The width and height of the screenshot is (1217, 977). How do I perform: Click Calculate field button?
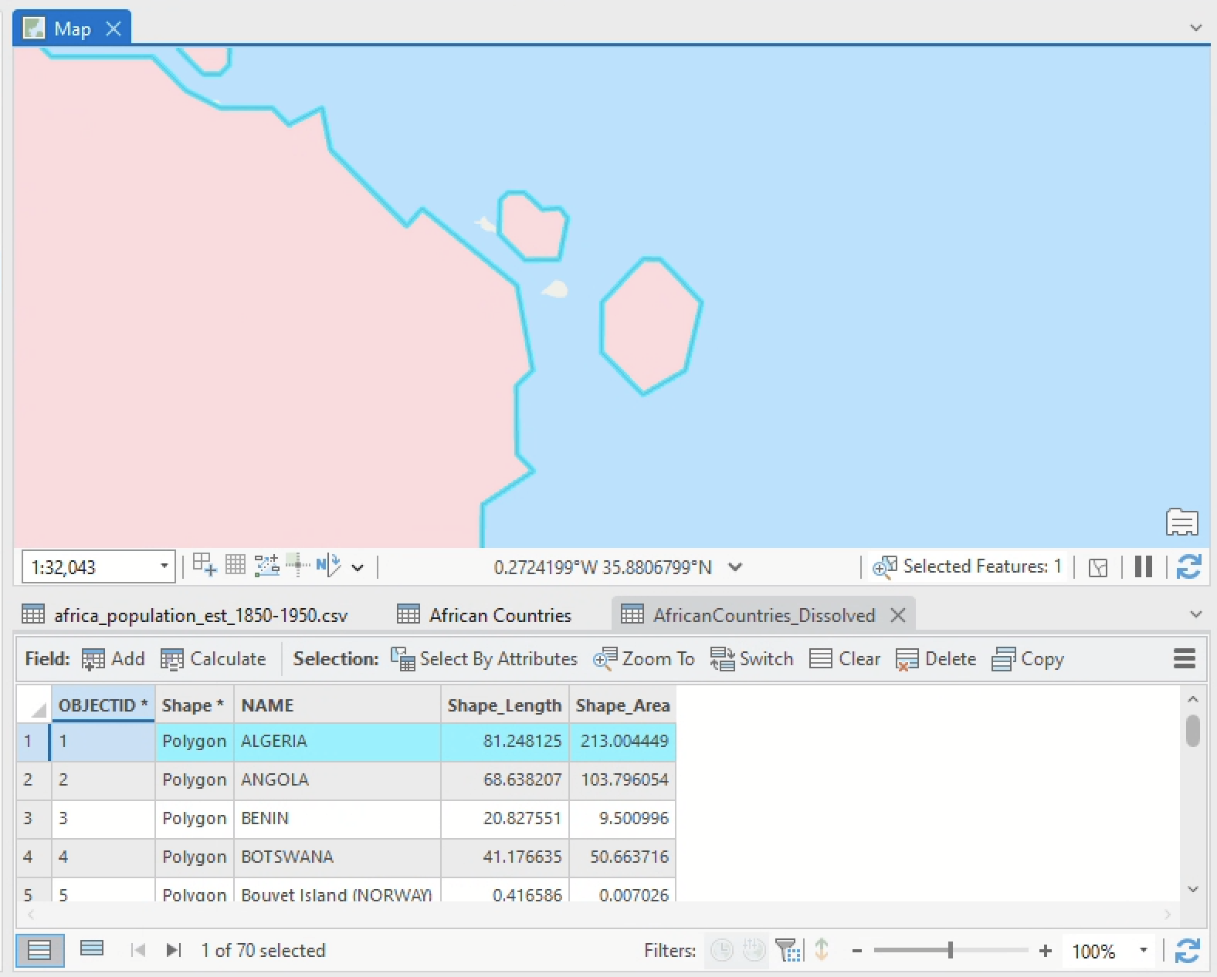(213, 659)
